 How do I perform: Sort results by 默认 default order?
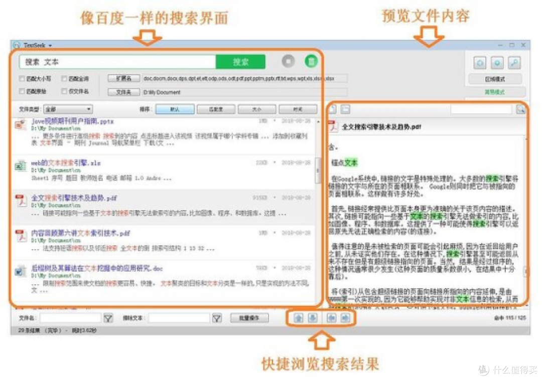coord(175,109)
